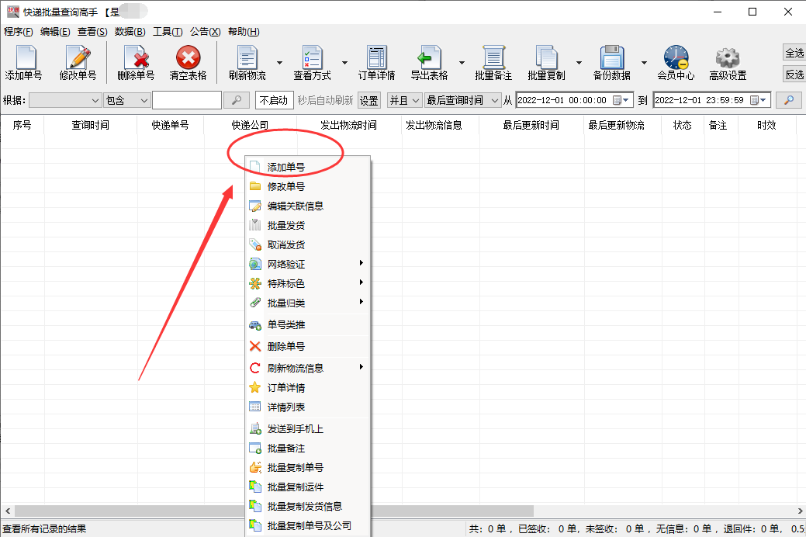The width and height of the screenshot is (806, 537).
Task: Click the 全选 button
Action: pos(794,53)
